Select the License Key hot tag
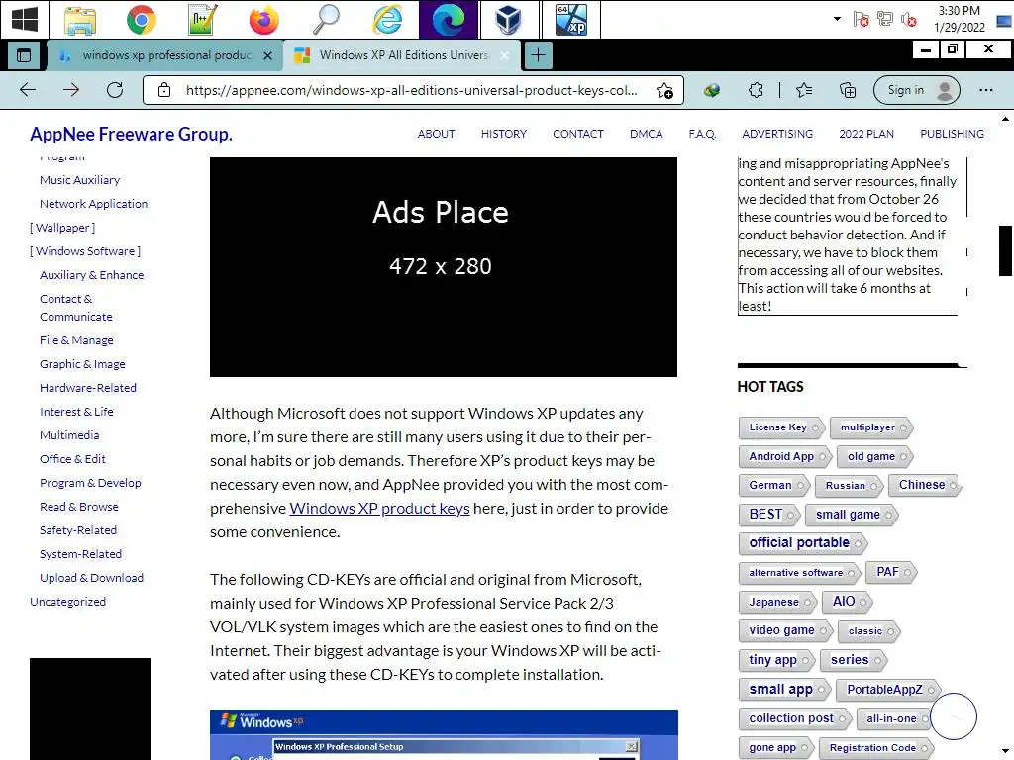This screenshot has width=1014, height=760. pyautogui.click(x=780, y=427)
